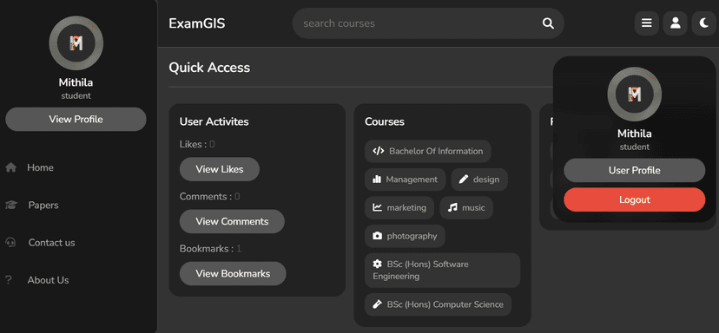Click the Home house icon in sidebar
719x333 pixels.
[x=11, y=167]
